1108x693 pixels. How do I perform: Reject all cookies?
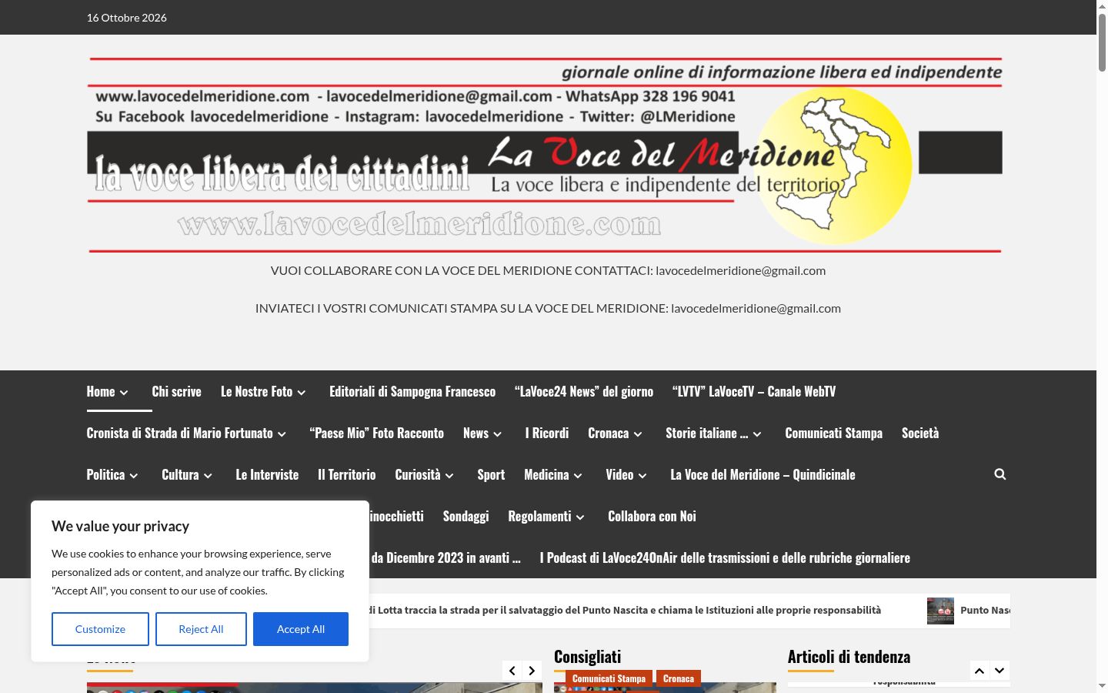[x=201, y=629]
